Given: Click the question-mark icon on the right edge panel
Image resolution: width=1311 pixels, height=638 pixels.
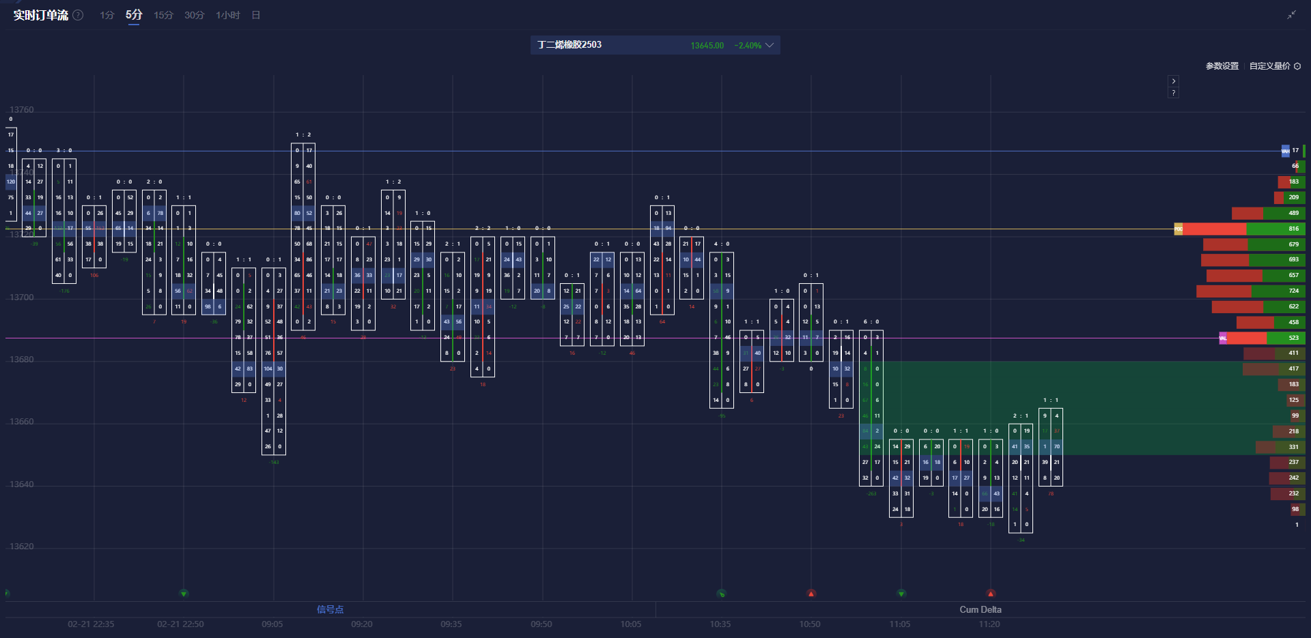Looking at the screenshot, I should coord(1174,92).
